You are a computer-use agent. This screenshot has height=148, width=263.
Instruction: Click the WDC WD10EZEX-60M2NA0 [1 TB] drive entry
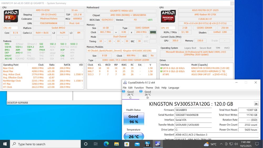click(208, 71)
